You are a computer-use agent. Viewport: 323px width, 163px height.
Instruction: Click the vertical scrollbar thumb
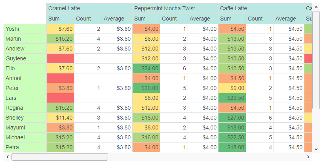click(316, 60)
